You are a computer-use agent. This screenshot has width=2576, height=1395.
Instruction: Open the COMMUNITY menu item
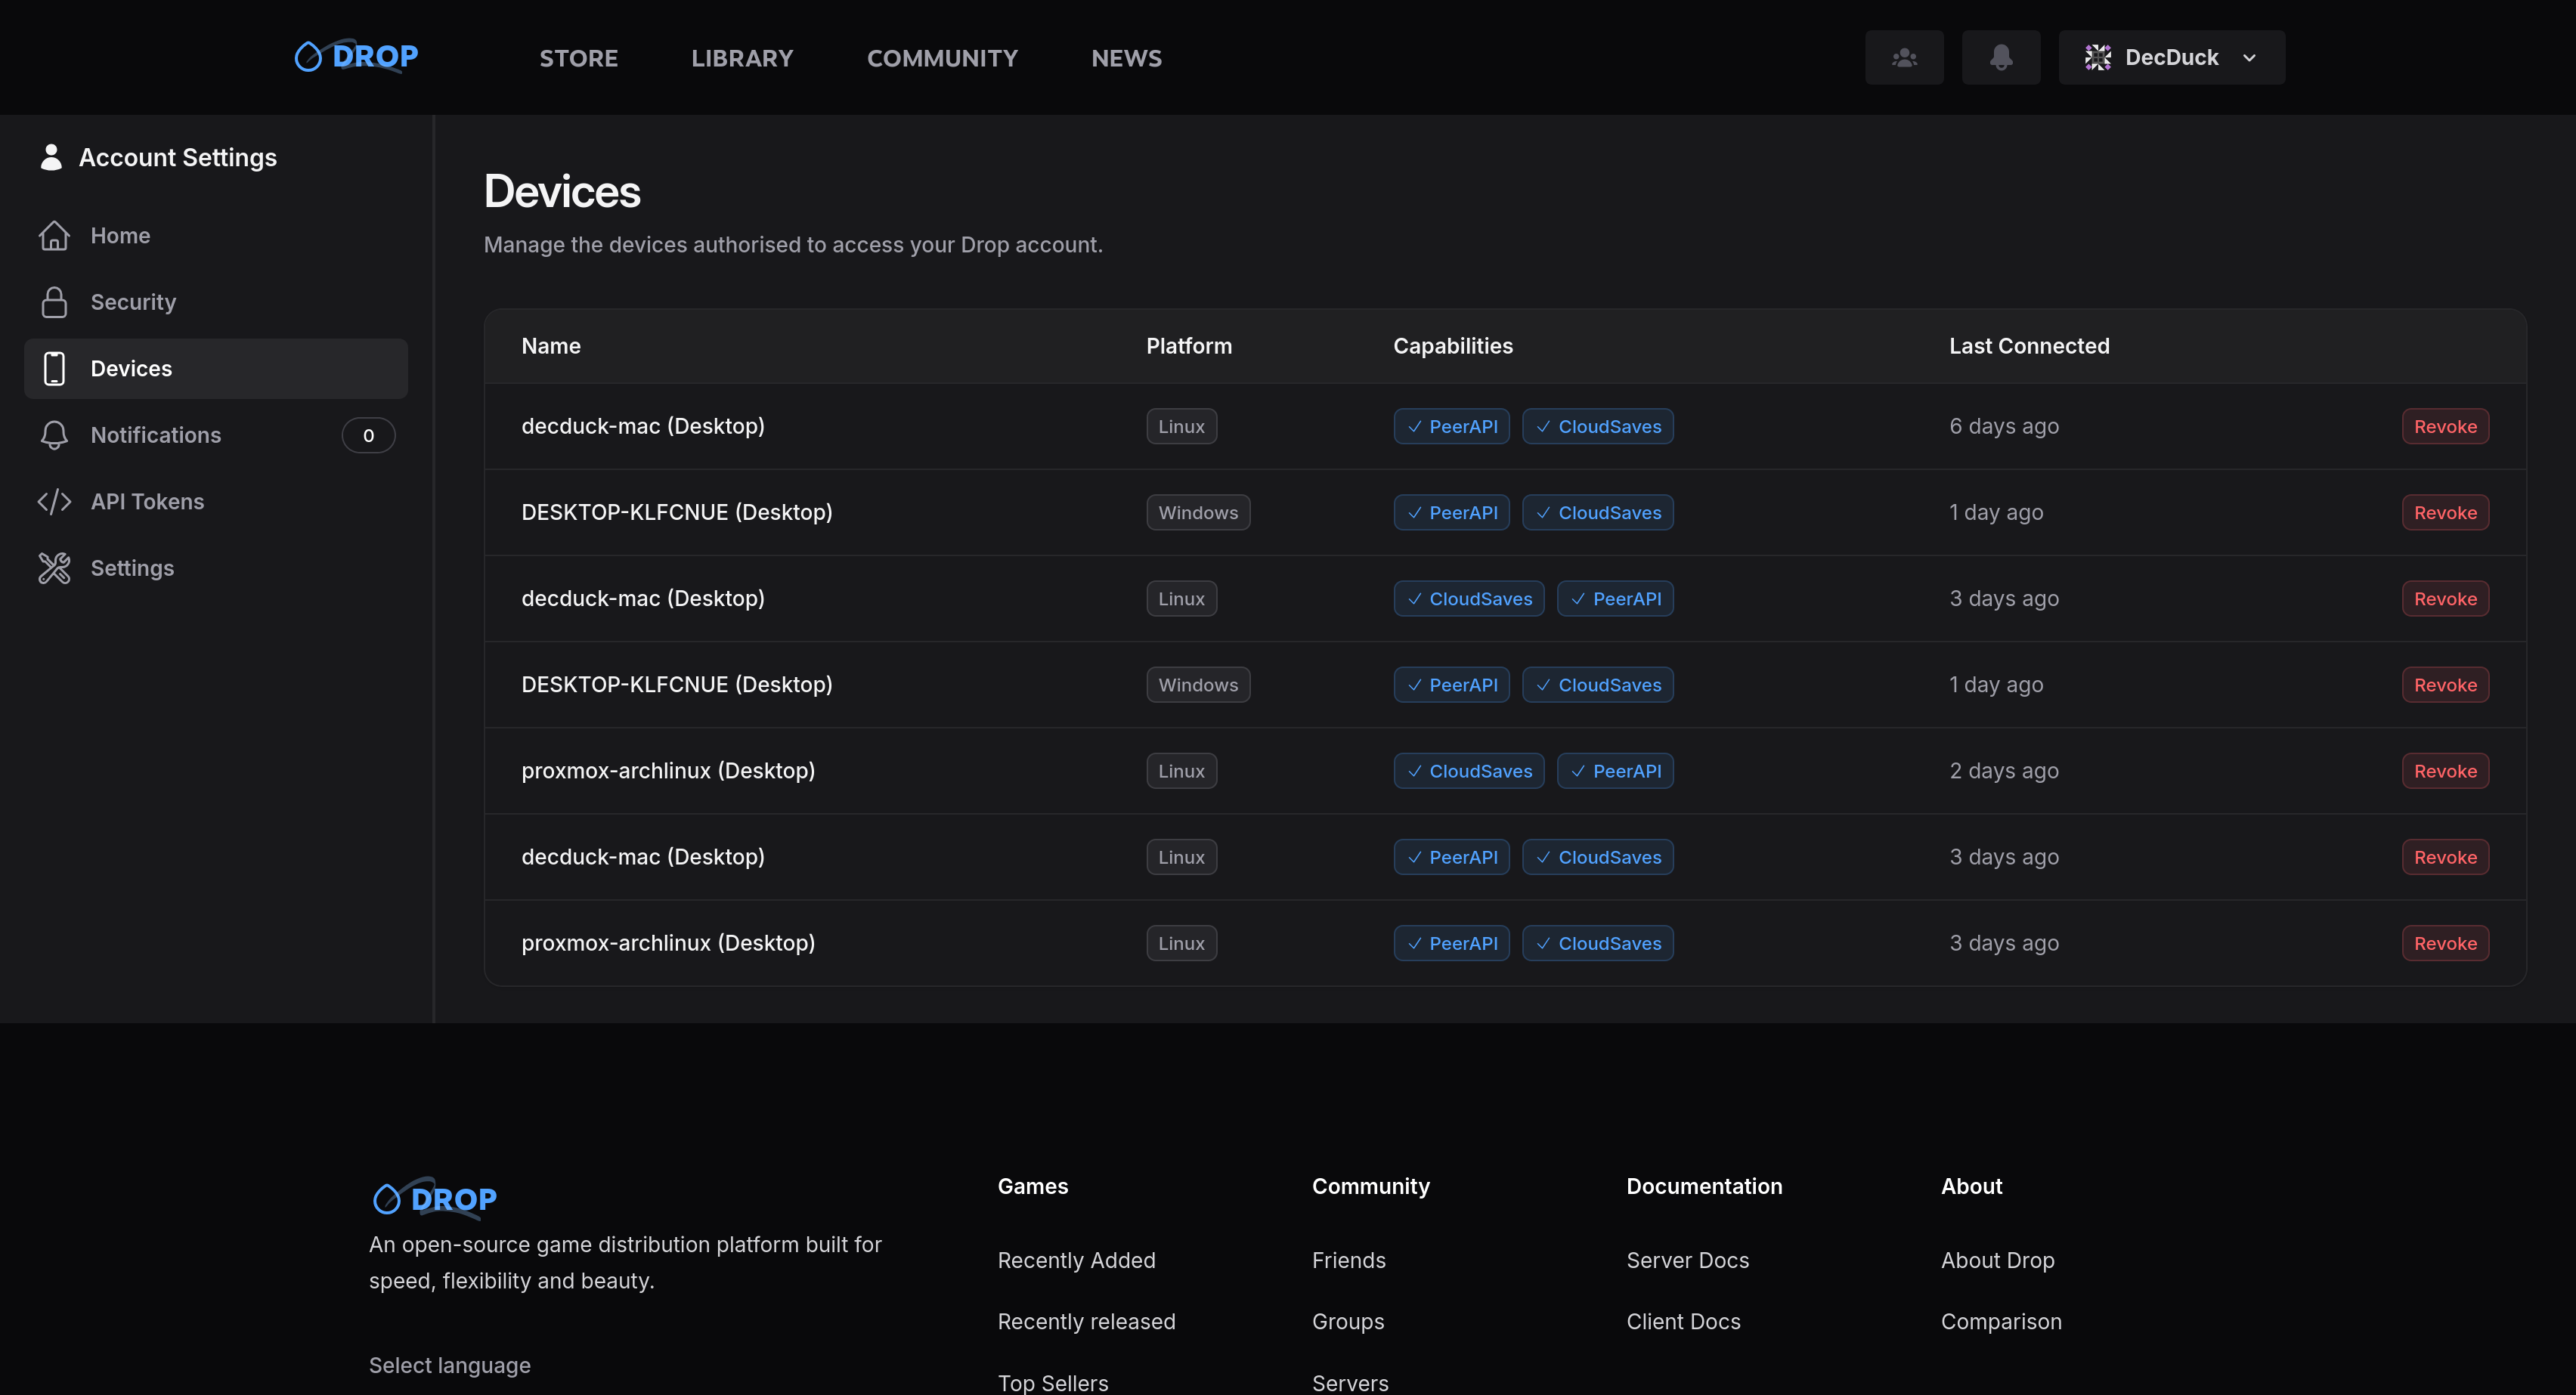pos(941,58)
